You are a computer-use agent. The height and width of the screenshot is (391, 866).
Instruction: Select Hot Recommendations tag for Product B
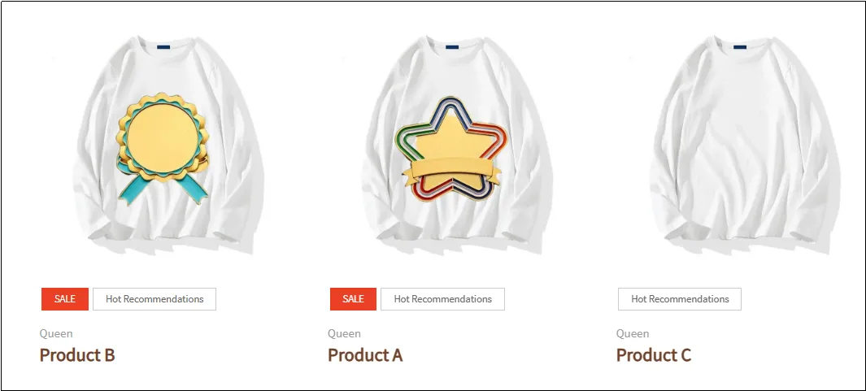click(154, 299)
